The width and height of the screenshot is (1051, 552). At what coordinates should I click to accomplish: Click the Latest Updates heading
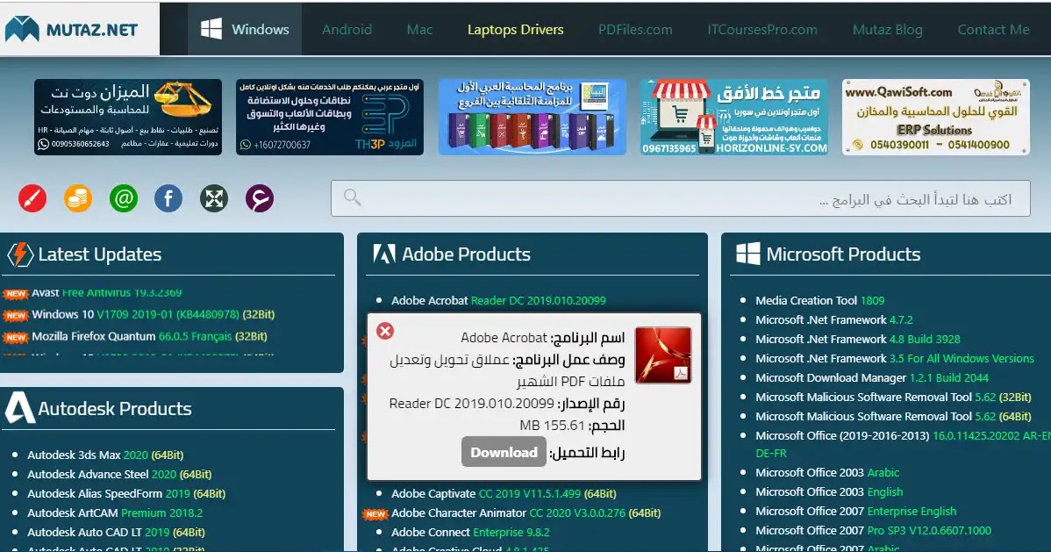(100, 254)
